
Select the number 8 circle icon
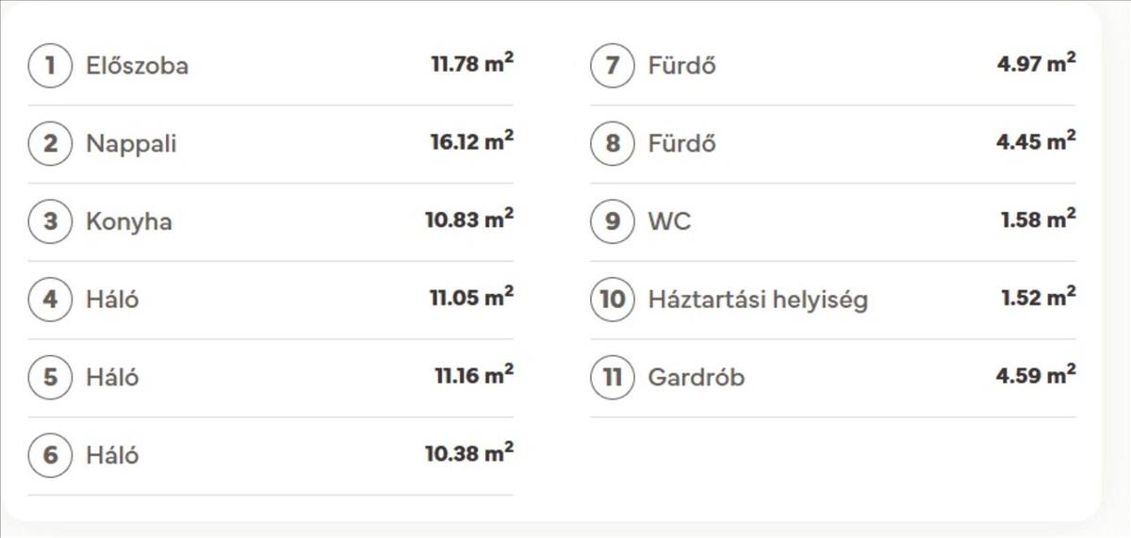(613, 144)
